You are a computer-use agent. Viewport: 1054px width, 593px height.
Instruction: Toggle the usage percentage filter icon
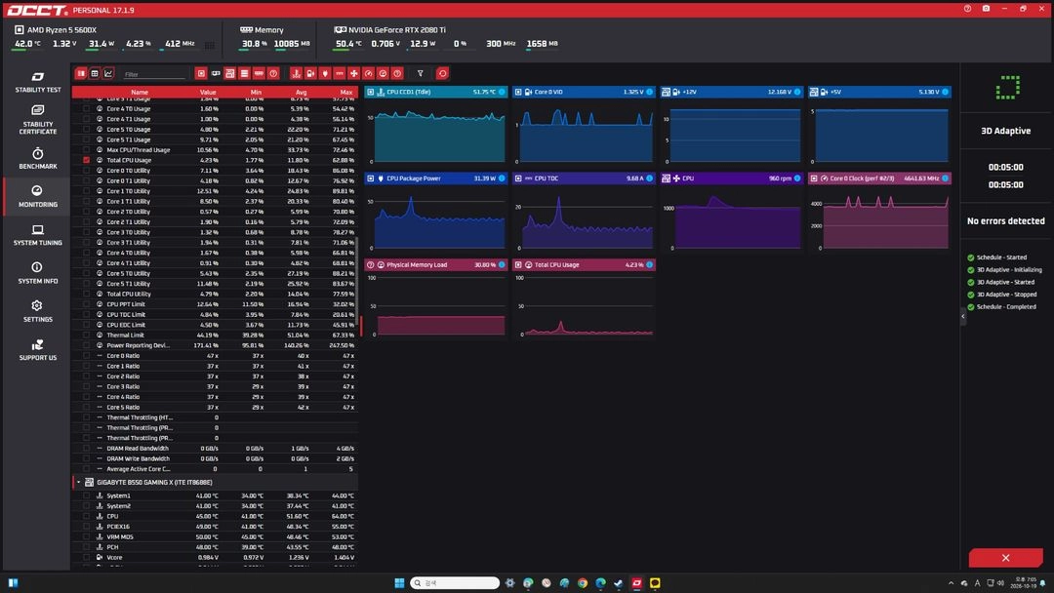tap(384, 73)
